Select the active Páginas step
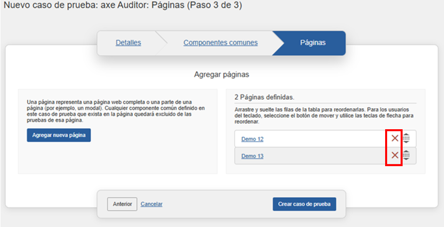Viewport: 444px width, 227px height. click(312, 43)
